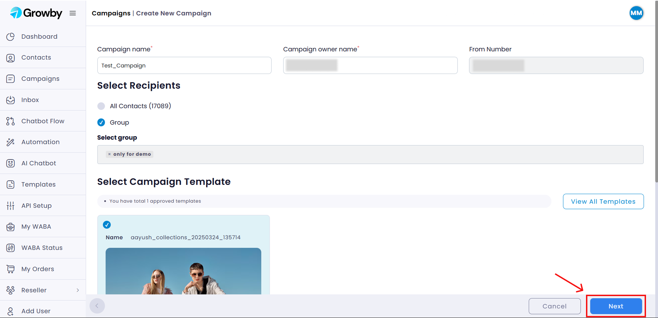Click the Campaigns breadcrumb link
Image resolution: width=658 pixels, height=318 pixels.
(x=111, y=13)
